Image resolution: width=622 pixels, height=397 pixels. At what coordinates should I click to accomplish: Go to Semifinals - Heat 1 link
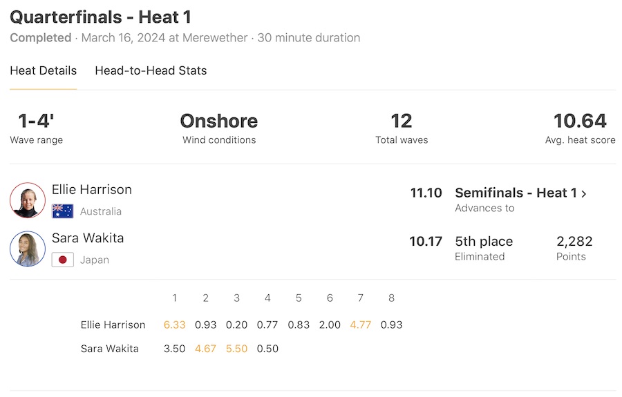pos(516,193)
